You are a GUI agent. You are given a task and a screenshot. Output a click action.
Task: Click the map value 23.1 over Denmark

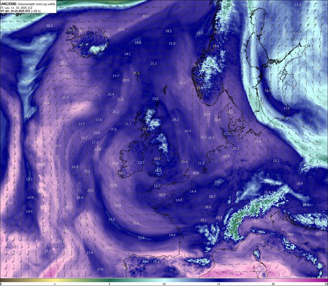[x=230, y=112]
